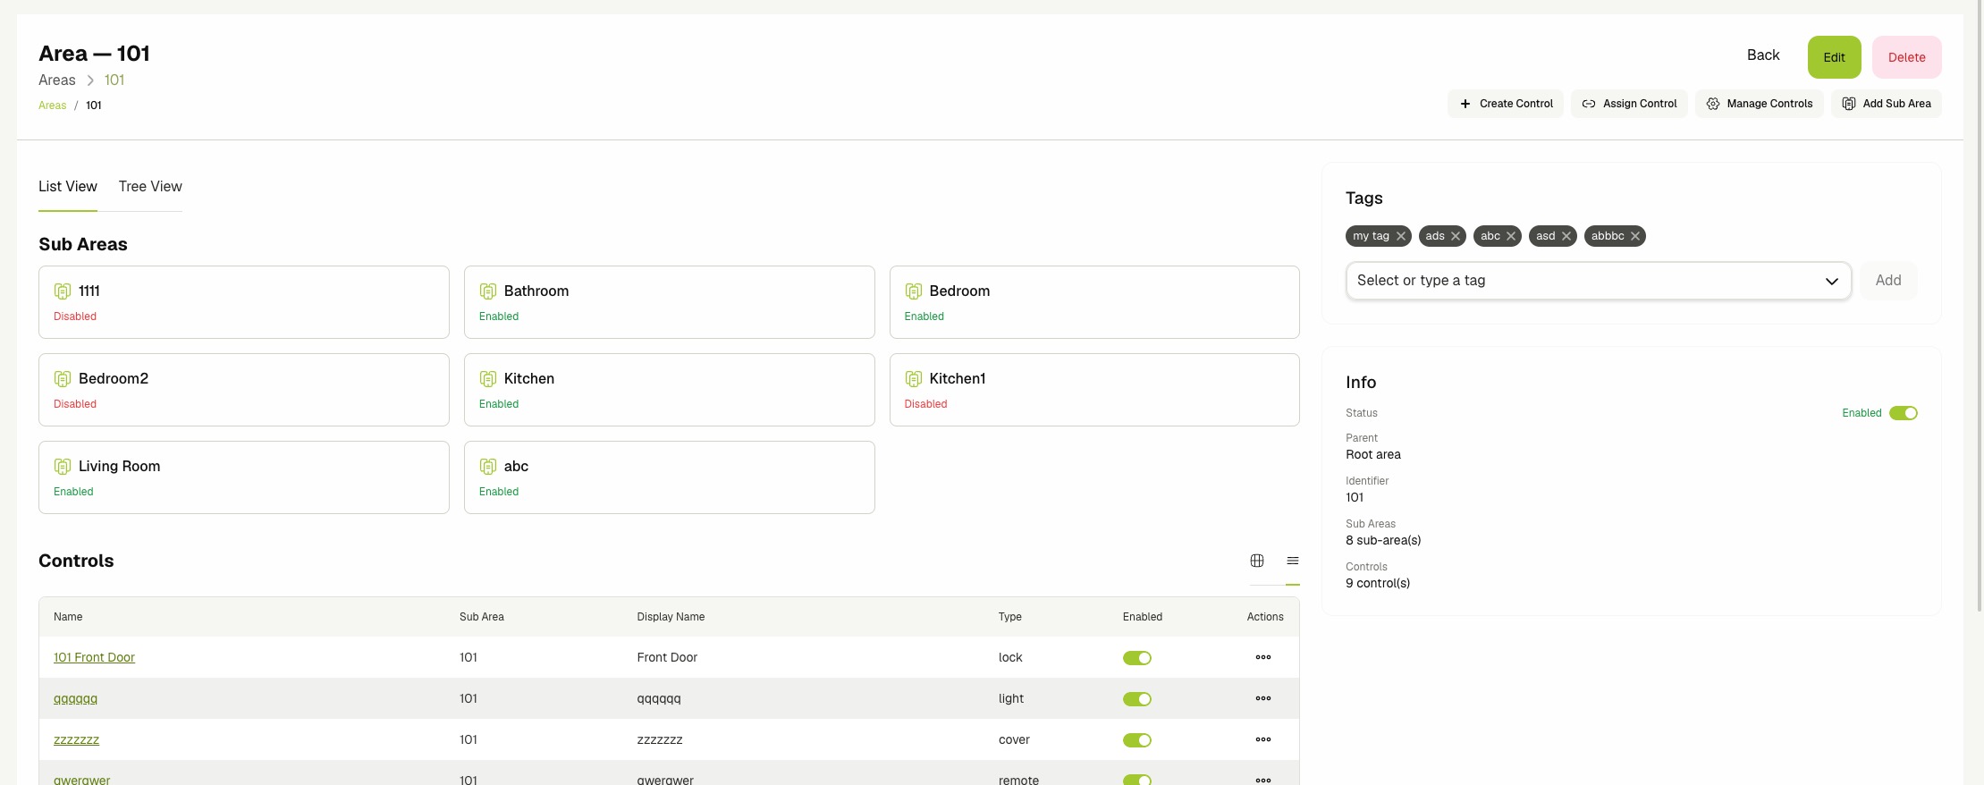Click the Type column header
The width and height of the screenshot is (1984, 785).
click(x=1010, y=617)
